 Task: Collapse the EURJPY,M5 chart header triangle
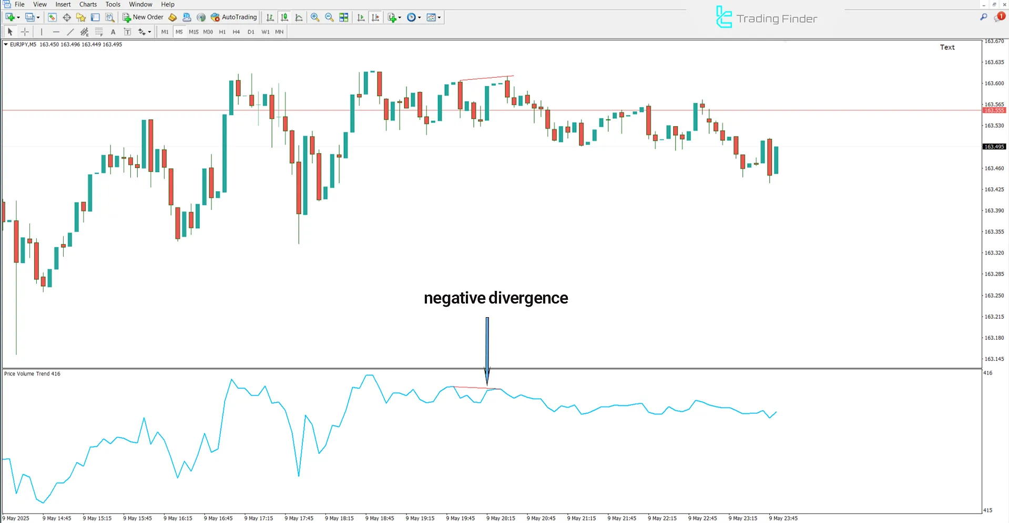coord(6,45)
